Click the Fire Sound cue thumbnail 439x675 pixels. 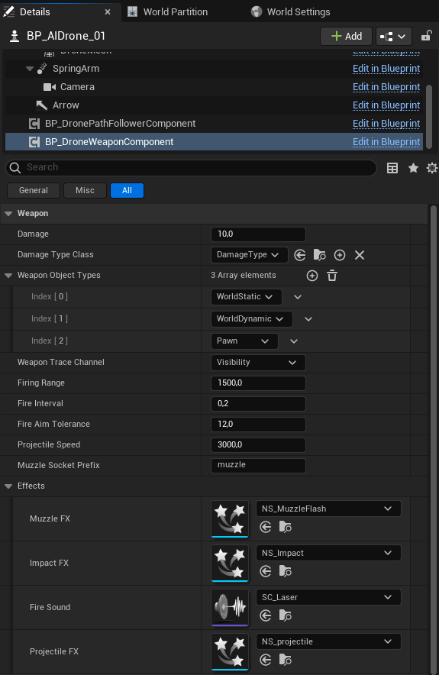230,607
